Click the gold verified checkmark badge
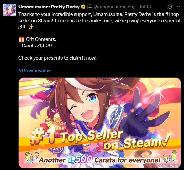 coord(83,7)
